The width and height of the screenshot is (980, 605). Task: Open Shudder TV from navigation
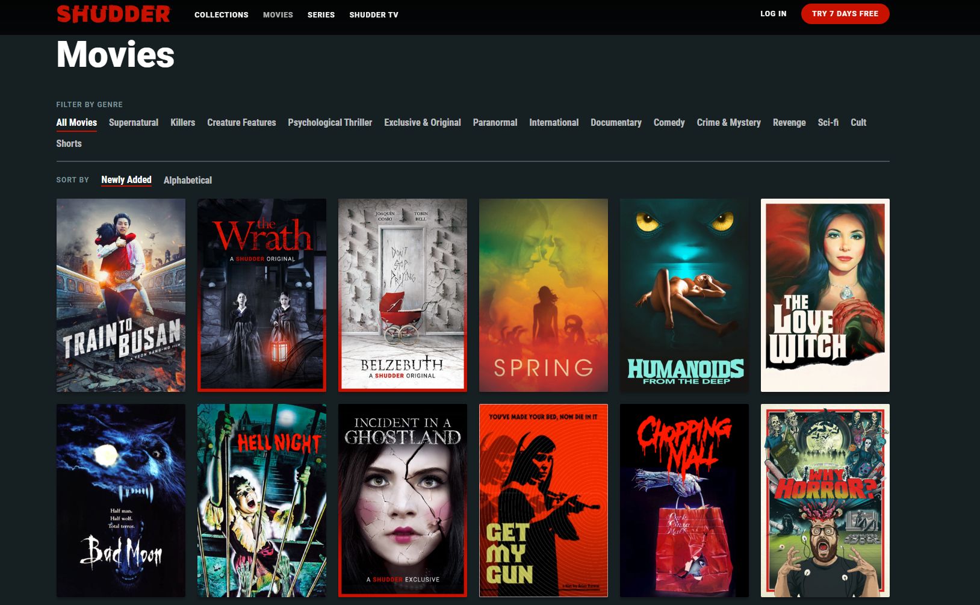coord(373,14)
